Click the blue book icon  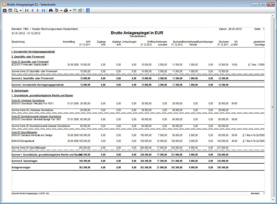[x=88, y=11]
